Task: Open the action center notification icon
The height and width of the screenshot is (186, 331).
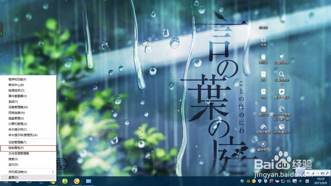Action: coord(295,181)
